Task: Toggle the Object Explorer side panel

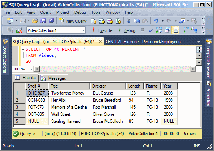Action: point(5,56)
